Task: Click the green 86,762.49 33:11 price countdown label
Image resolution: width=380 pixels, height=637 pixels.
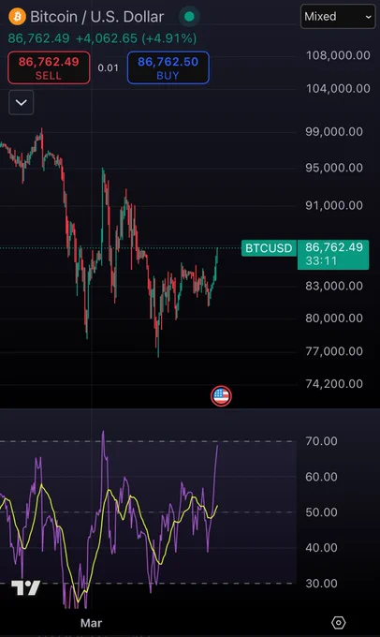Action: [333, 254]
